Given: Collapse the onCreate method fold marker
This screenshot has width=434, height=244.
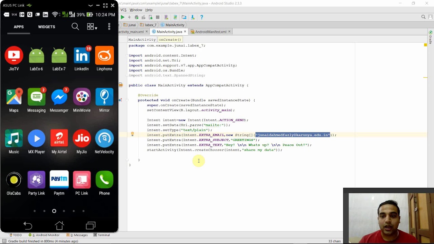Looking at the screenshot, I should (127, 100).
